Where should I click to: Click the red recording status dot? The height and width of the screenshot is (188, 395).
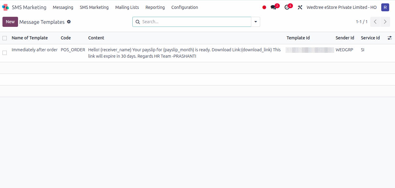[264, 7]
